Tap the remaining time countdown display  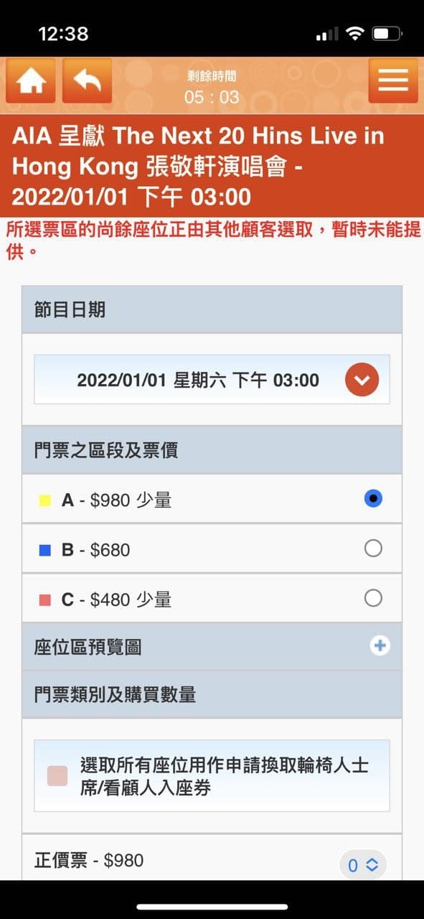click(212, 87)
